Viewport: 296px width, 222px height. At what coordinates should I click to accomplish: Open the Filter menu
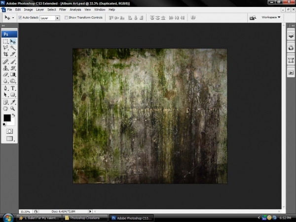coord(63,10)
